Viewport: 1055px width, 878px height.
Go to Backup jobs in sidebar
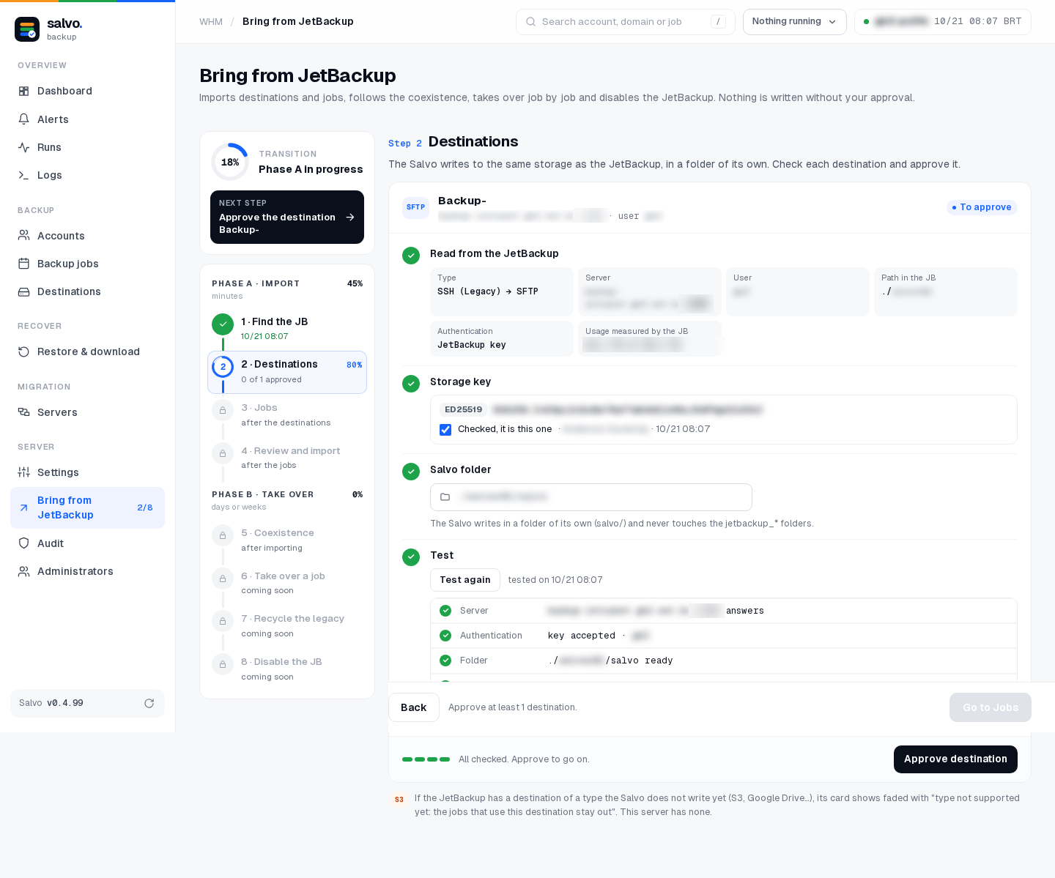tap(87, 264)
